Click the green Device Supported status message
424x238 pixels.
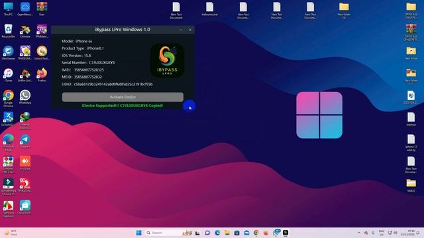pyautogui.click(x=123, y=106)
